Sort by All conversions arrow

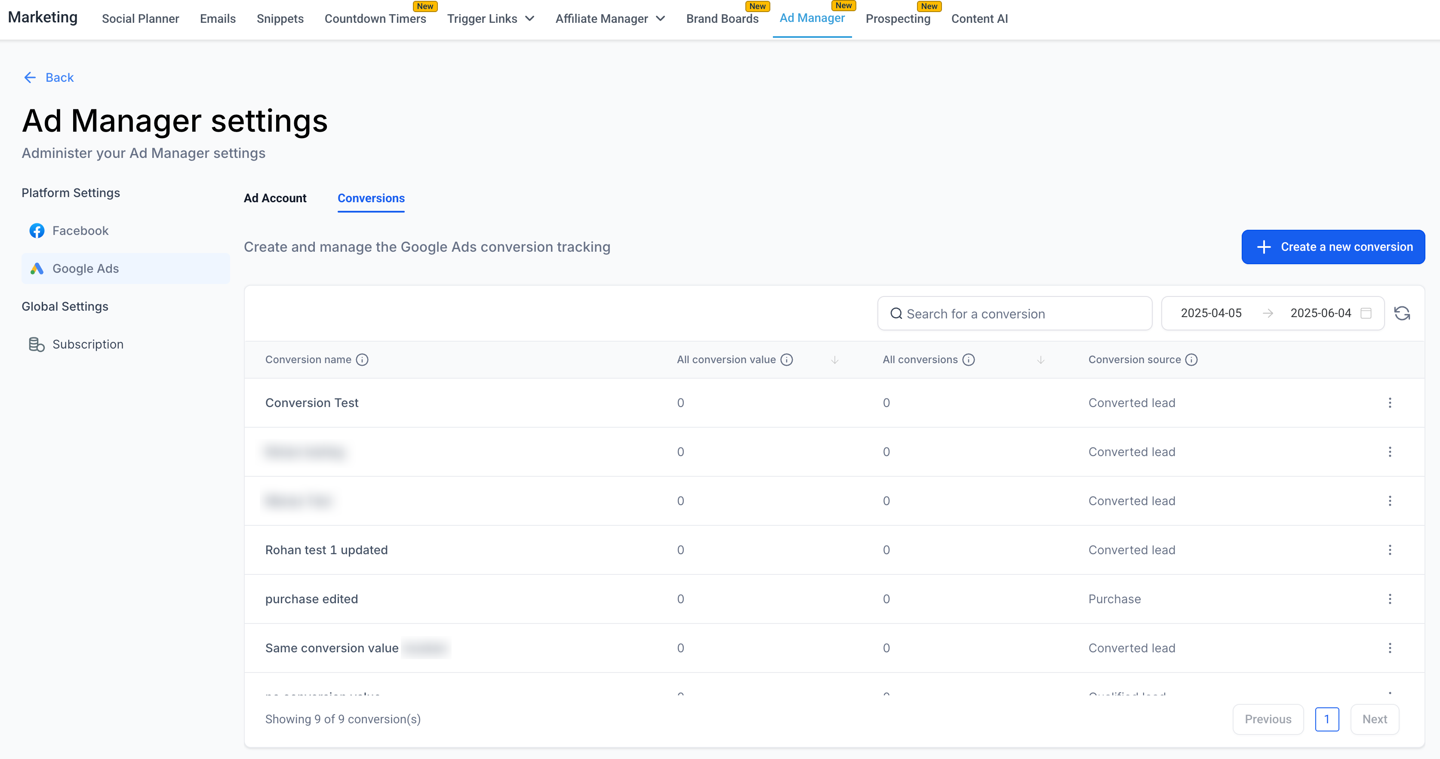[1040, 360]
